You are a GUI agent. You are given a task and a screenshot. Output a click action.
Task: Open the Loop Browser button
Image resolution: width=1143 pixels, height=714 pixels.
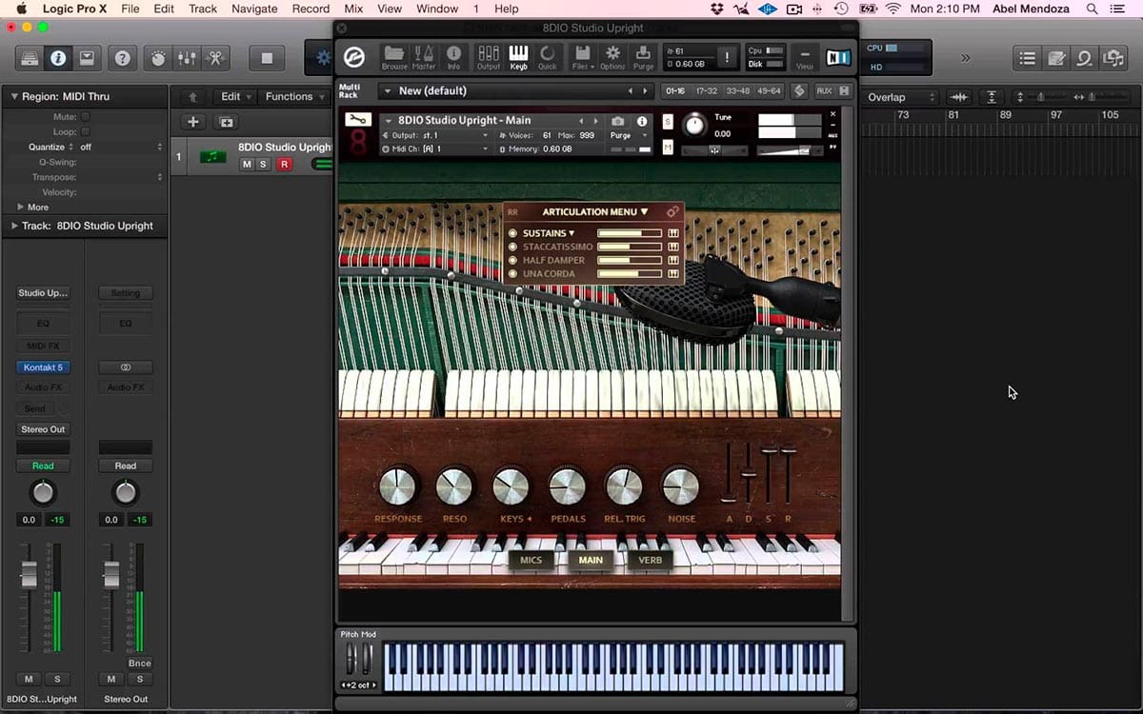pyautogui.click(x=1084, y=58)
